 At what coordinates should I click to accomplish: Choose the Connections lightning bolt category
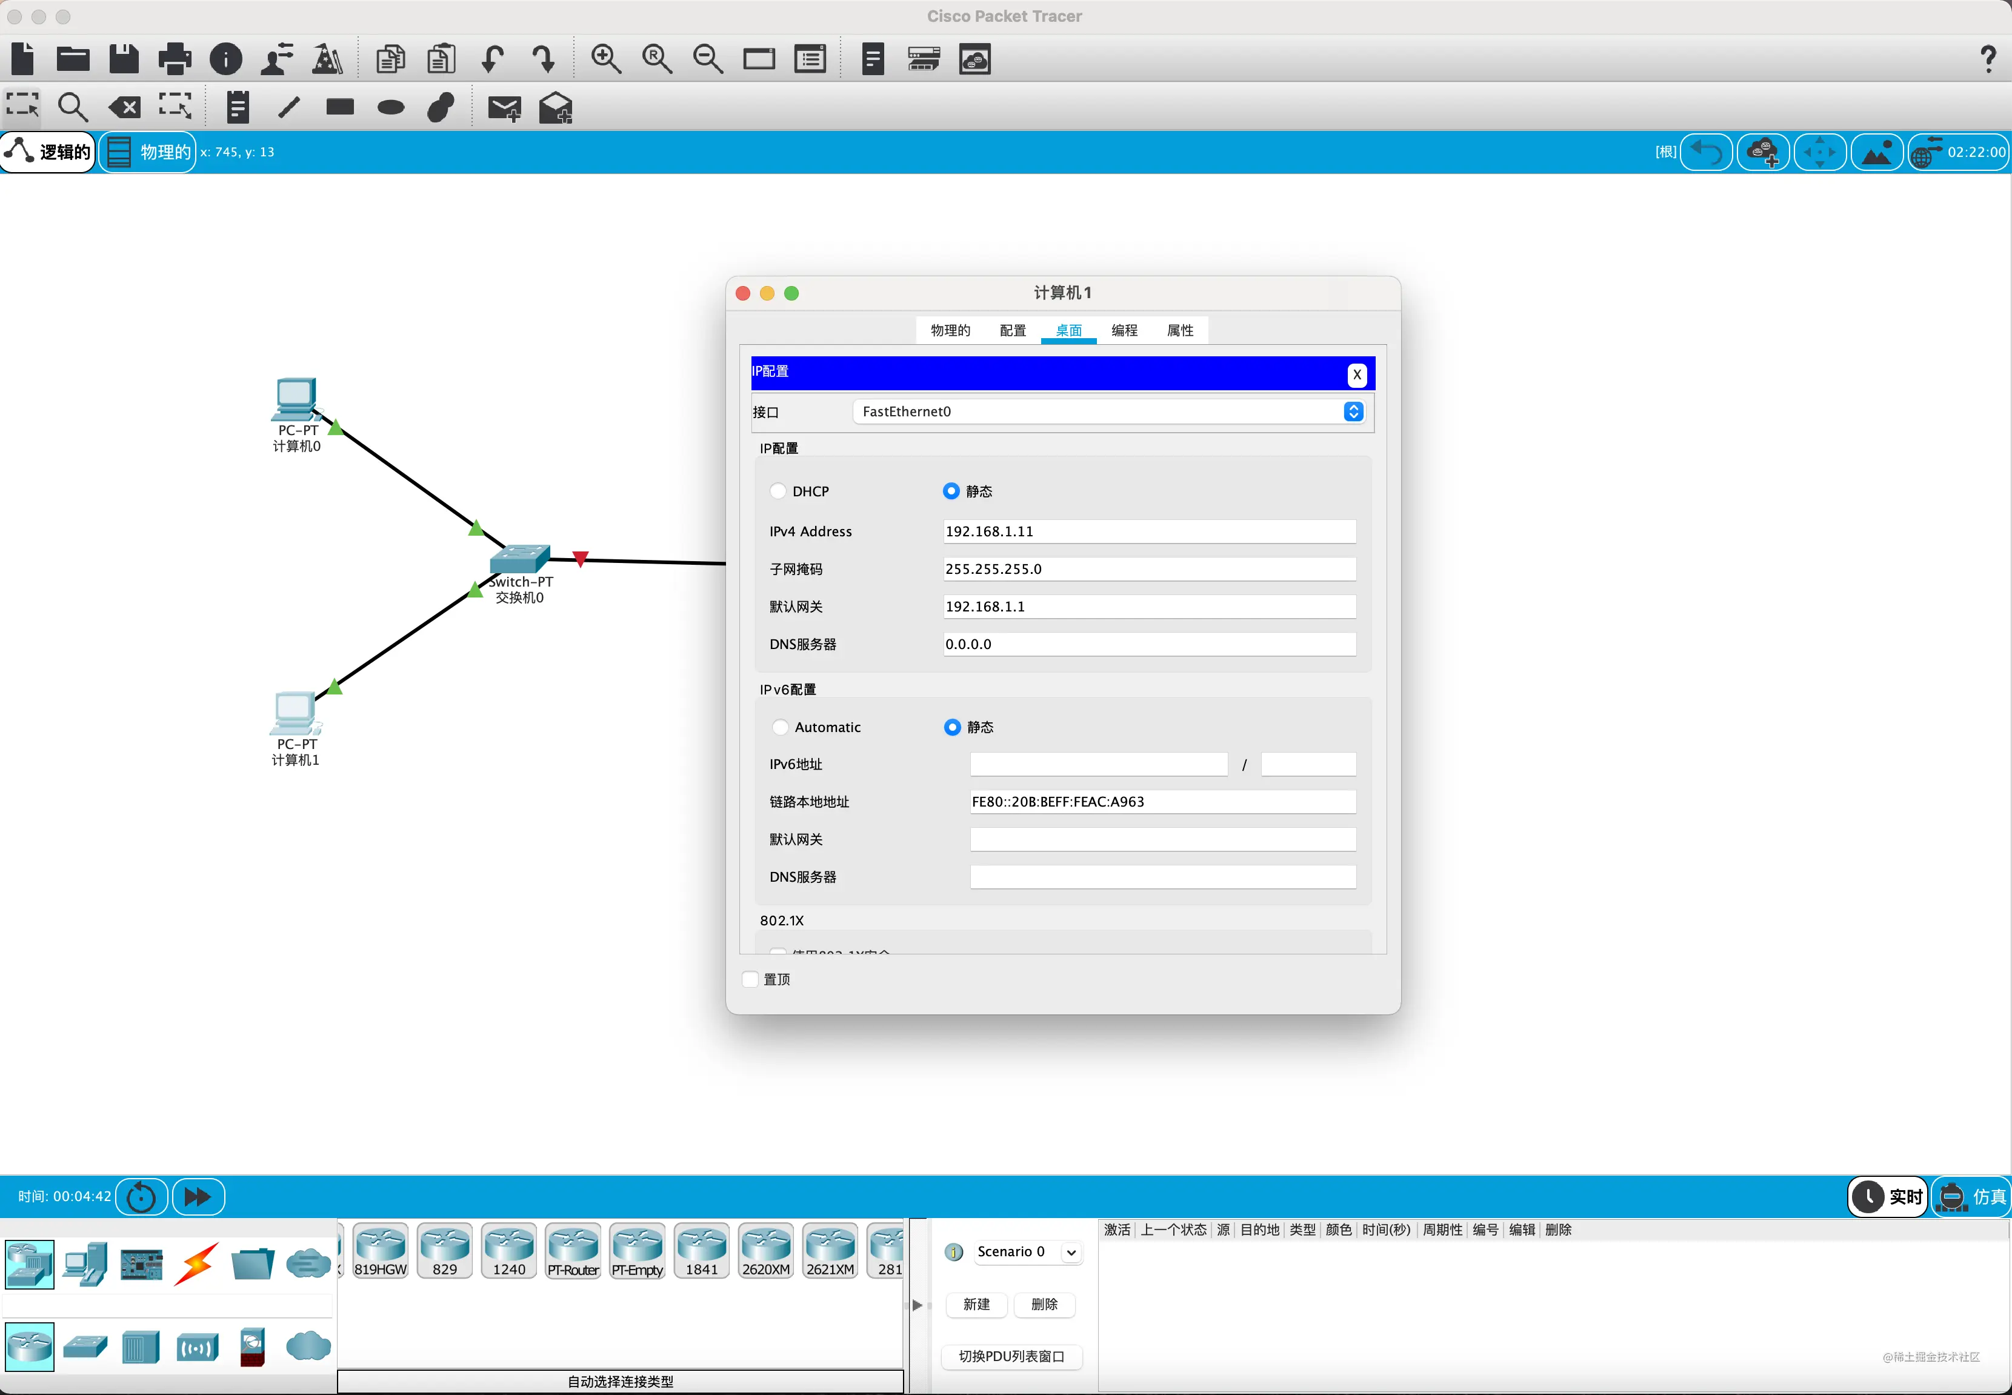pos(196,1264)
